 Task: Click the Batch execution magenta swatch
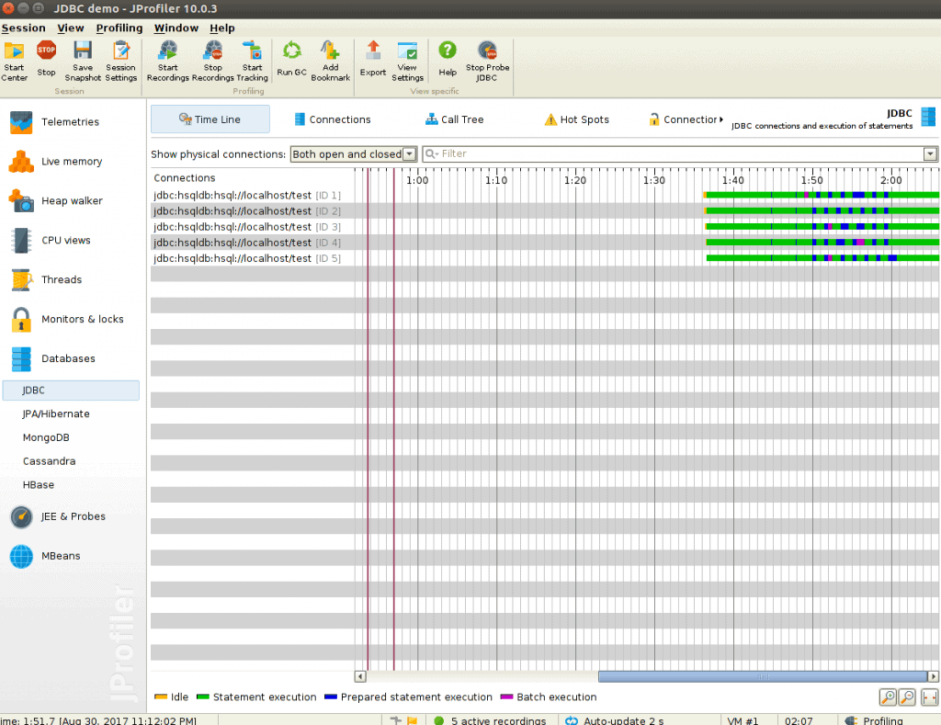(x=506, y=697)
